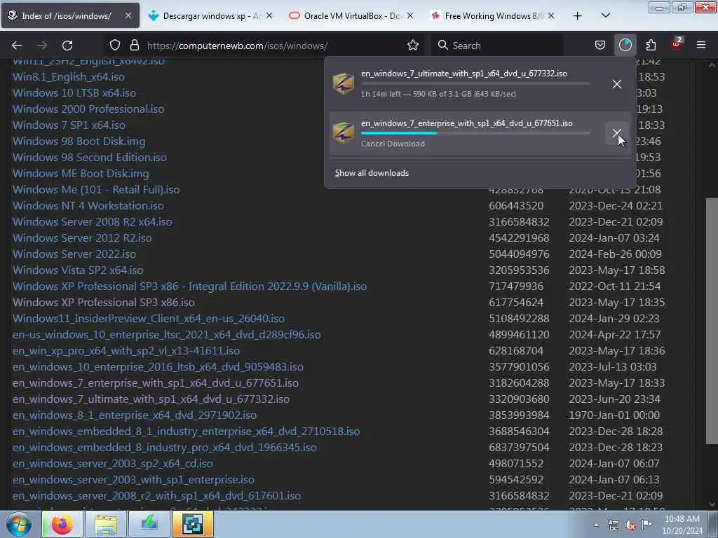The image size is (718, 538).
Task: Open Windows Server 2008 R2 x64.iso link
Action: coord(93,221)
